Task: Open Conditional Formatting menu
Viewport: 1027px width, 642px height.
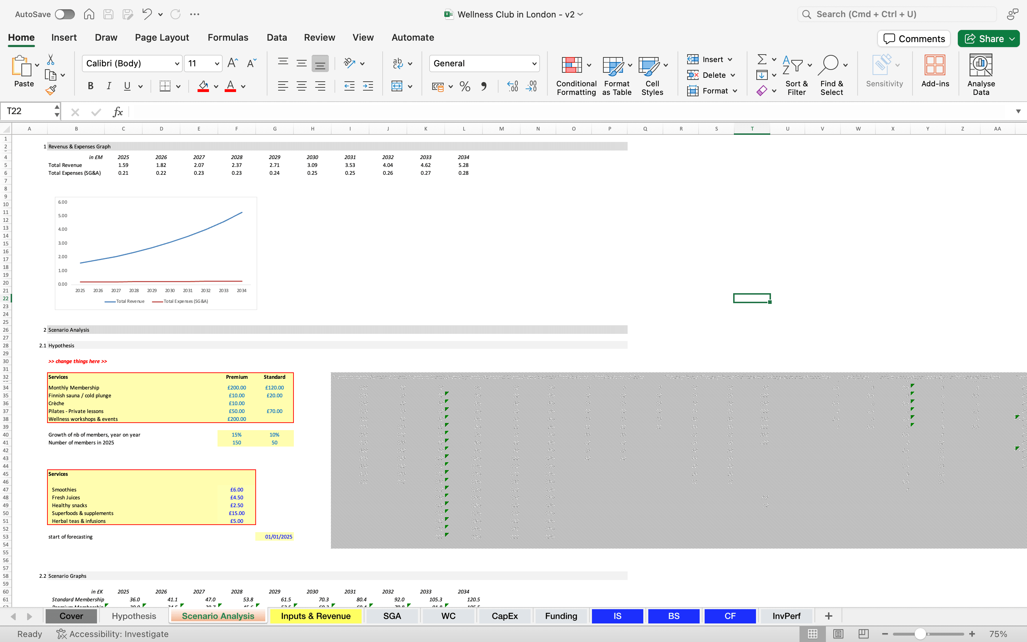Action: pos(576,76)
